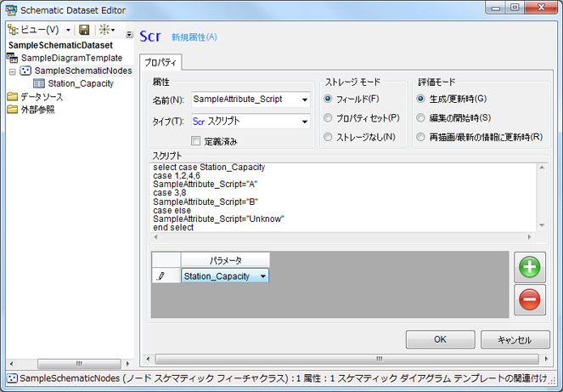This screenshot has width=563, height=392.
Task: Open the Station_Capacity parameter dropdown
Action: point(263,276)
